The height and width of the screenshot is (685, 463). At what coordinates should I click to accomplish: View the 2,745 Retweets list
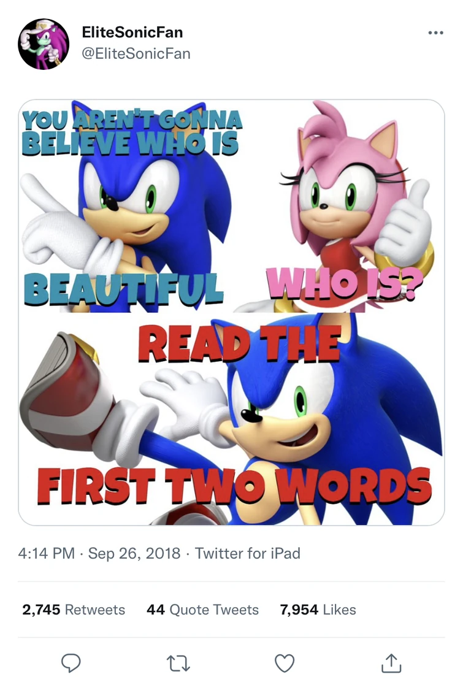click(74, 610)
